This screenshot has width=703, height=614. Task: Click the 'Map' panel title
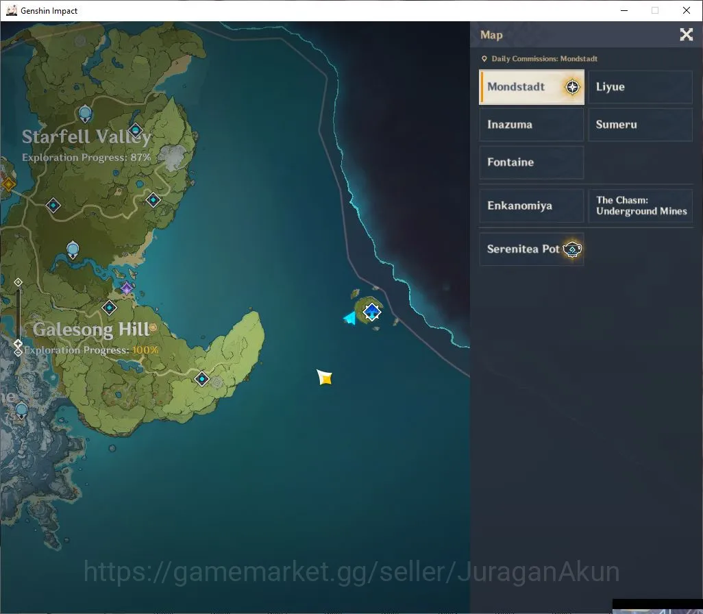491,35
